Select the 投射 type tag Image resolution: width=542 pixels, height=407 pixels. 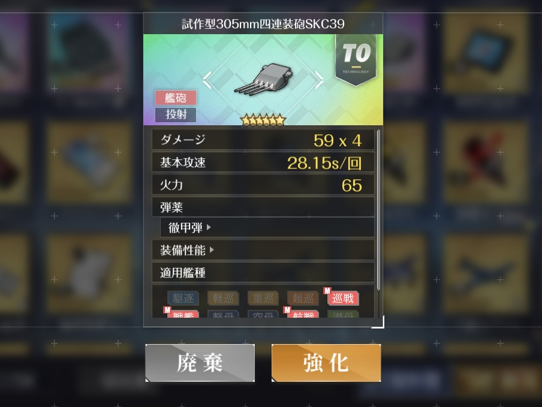pyautogui.click(x=176, y=114)
